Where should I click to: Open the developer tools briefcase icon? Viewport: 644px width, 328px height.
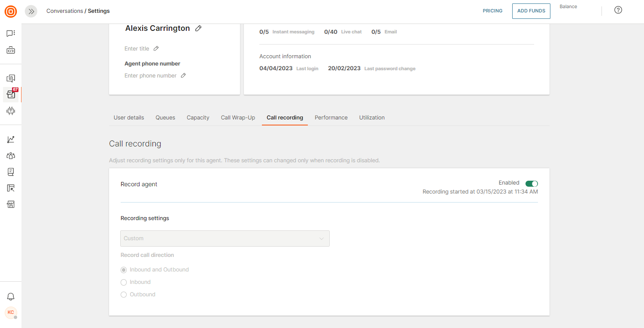click(x=11, y=51)
